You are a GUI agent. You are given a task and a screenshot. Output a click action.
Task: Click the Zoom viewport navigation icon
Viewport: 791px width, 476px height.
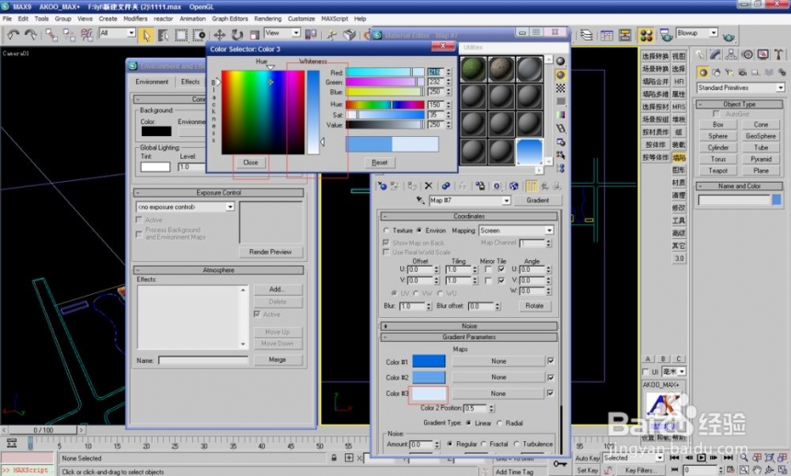point(744,458)
